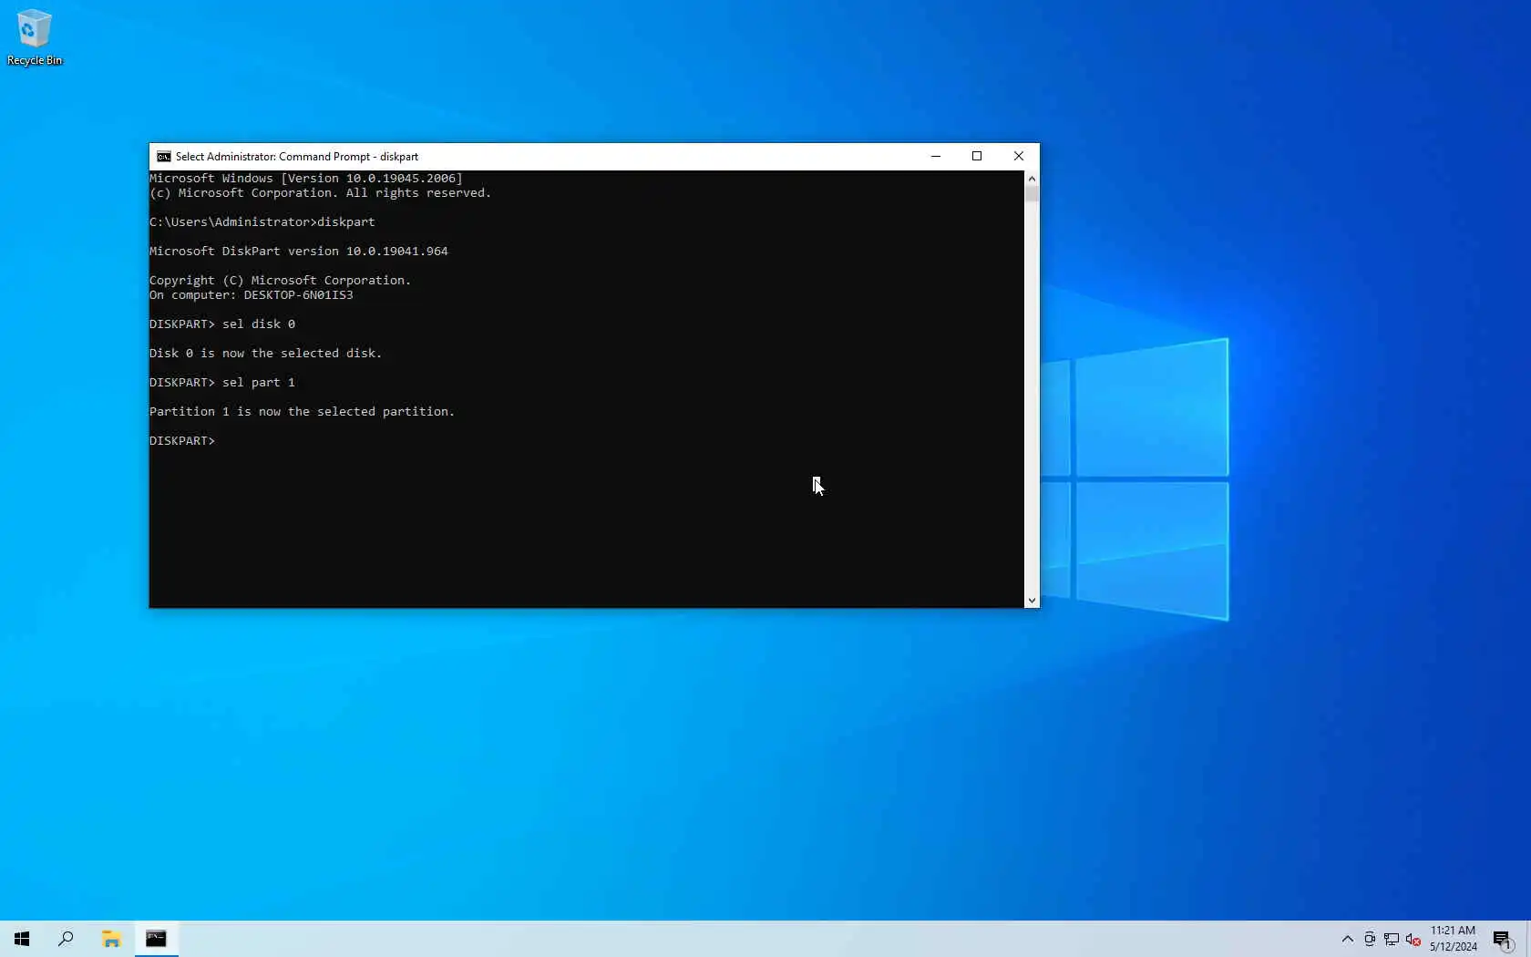This screenshot has width=1531, height=957.
Task: Click 'Partition 1 is now the selected partition.'
Action: 302,412
